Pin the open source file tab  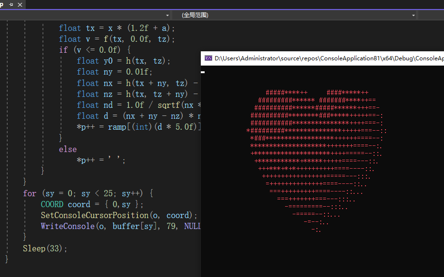point(11,4)
